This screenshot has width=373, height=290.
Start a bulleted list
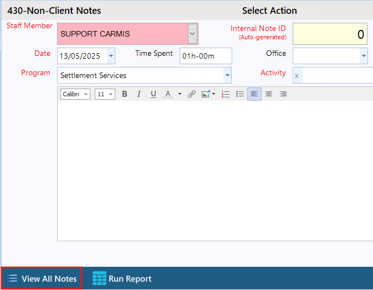click(240, 94)
